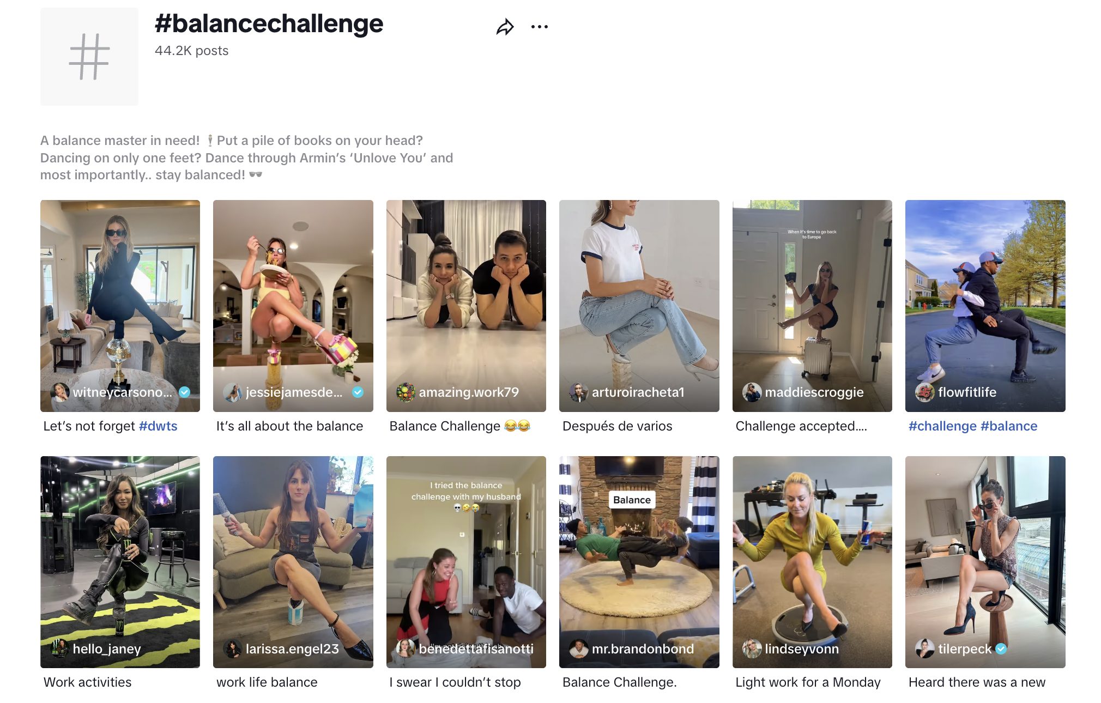Click witneycarsono profile avatar
This screenshot has height=703, width=1101.
[59, 392]
